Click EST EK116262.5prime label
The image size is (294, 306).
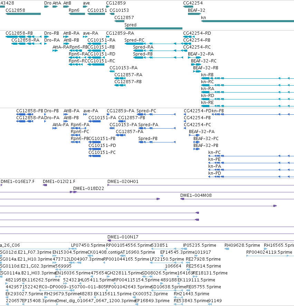41,280
